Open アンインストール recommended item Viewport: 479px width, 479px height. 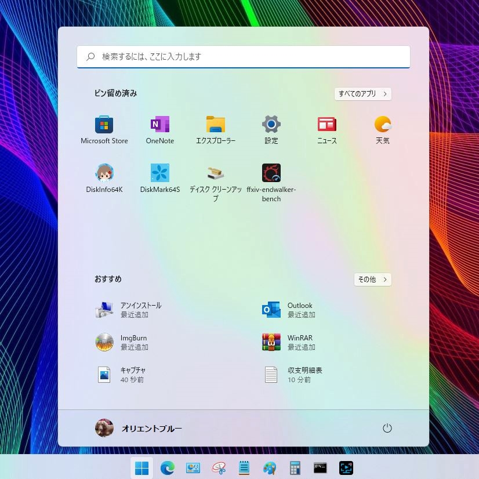coord(128,310)
